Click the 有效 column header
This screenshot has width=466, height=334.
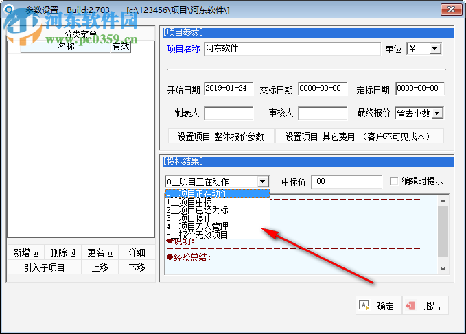(121, 47)
